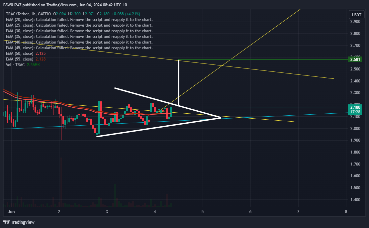Click the EMA (45, close) indicator line
369x228 pixels.
point(79,48)
